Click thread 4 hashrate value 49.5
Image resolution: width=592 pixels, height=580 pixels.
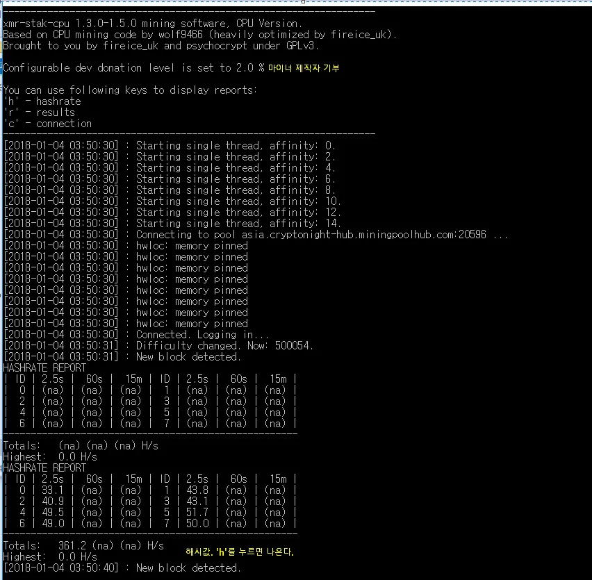53,513
